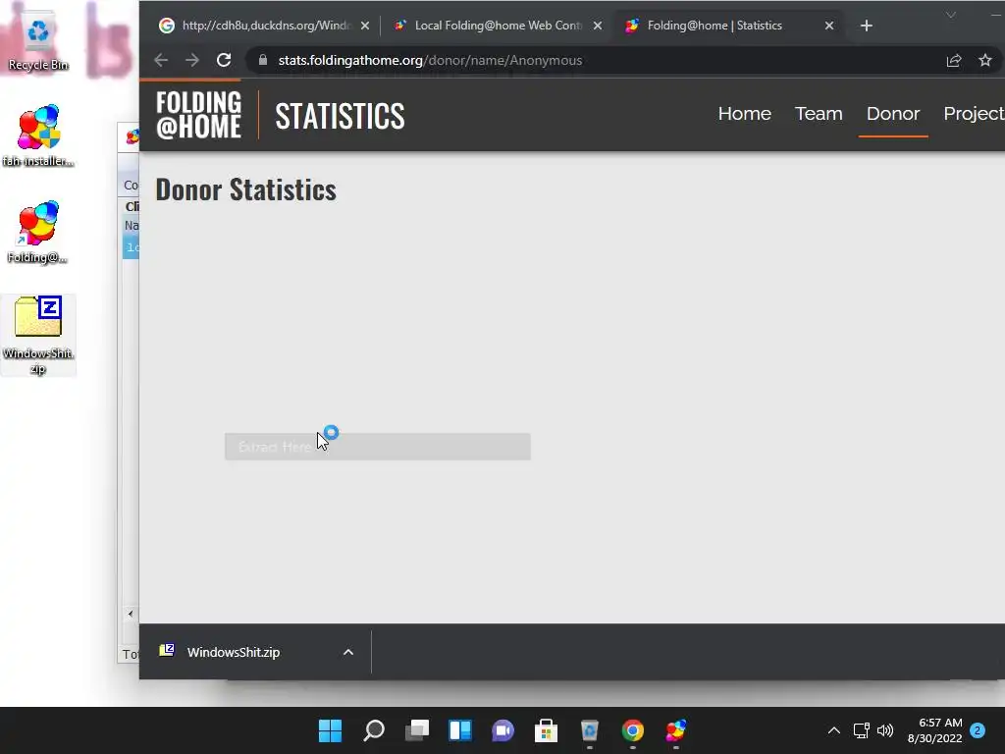Open the volume tray icon
1005x754 pixels.
(x=885, y=730)
